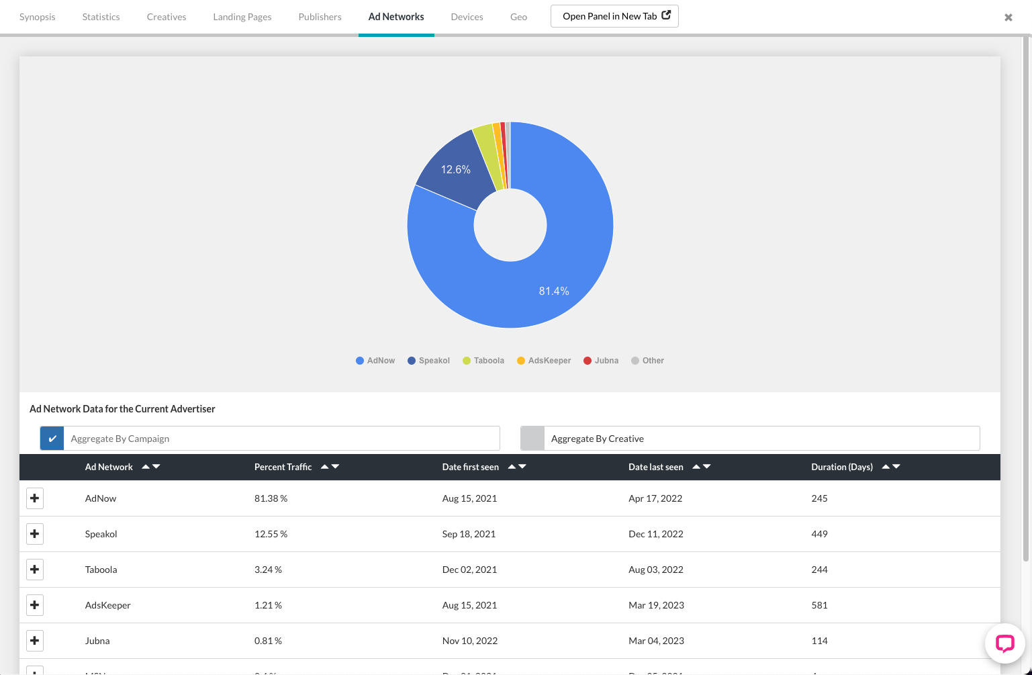Click the Other legend marker below the chart

click(634, 360)
